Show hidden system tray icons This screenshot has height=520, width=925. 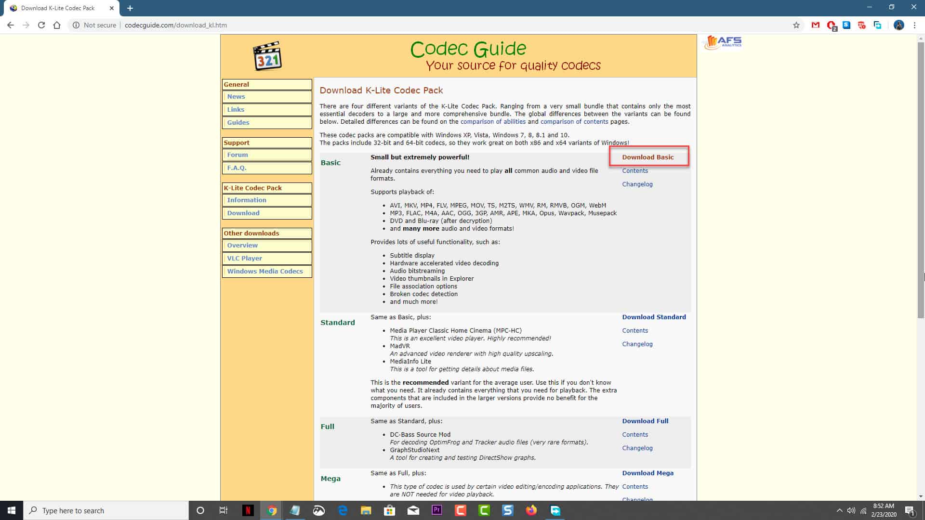[x=839, y=510]
